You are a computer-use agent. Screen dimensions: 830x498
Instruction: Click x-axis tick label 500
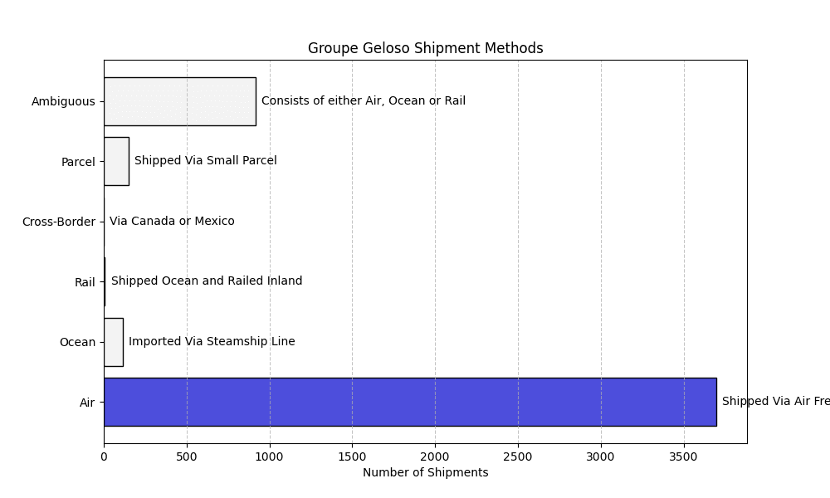187,456
